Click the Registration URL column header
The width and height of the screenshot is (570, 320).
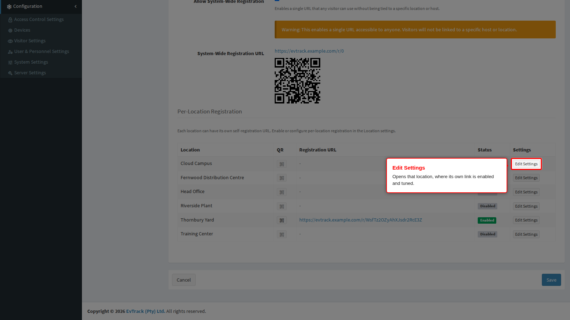[318, 150]
